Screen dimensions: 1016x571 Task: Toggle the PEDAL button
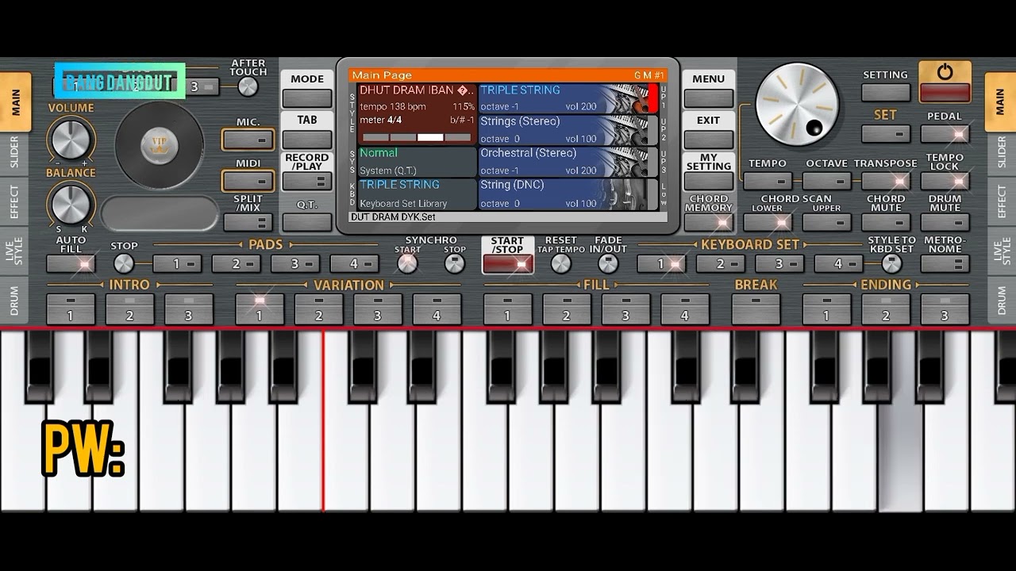(945, 133)
